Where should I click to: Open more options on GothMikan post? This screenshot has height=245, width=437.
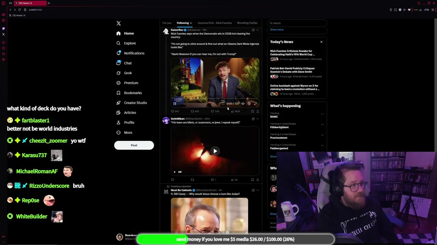tap(258, 119)
